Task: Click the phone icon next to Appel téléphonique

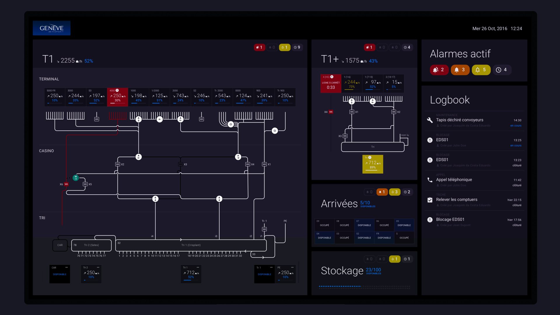Action: click(430, 180)
